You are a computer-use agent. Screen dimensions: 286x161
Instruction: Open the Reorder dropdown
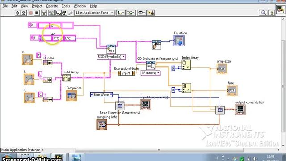(x=141, y=13)
